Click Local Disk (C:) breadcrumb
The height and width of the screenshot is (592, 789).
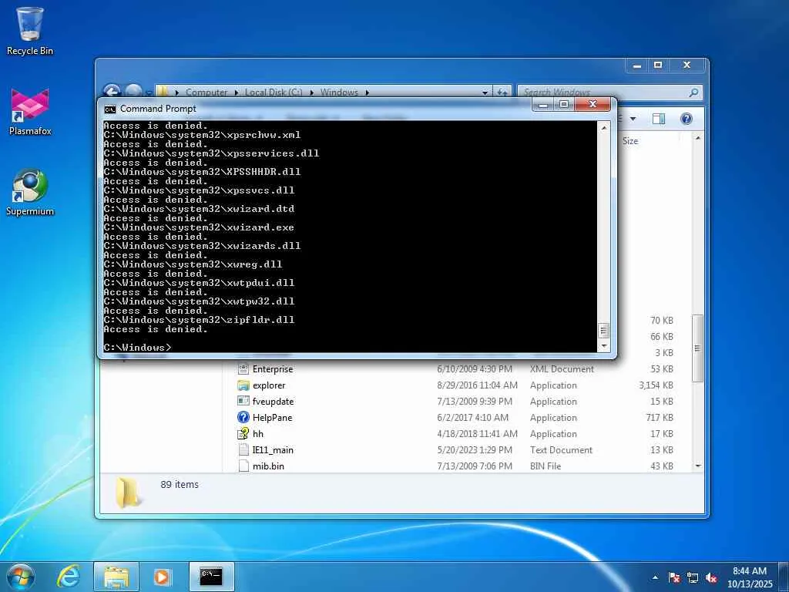pos(274,92)
